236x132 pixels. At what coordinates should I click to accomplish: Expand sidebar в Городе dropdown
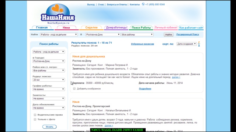click(49, 61)
